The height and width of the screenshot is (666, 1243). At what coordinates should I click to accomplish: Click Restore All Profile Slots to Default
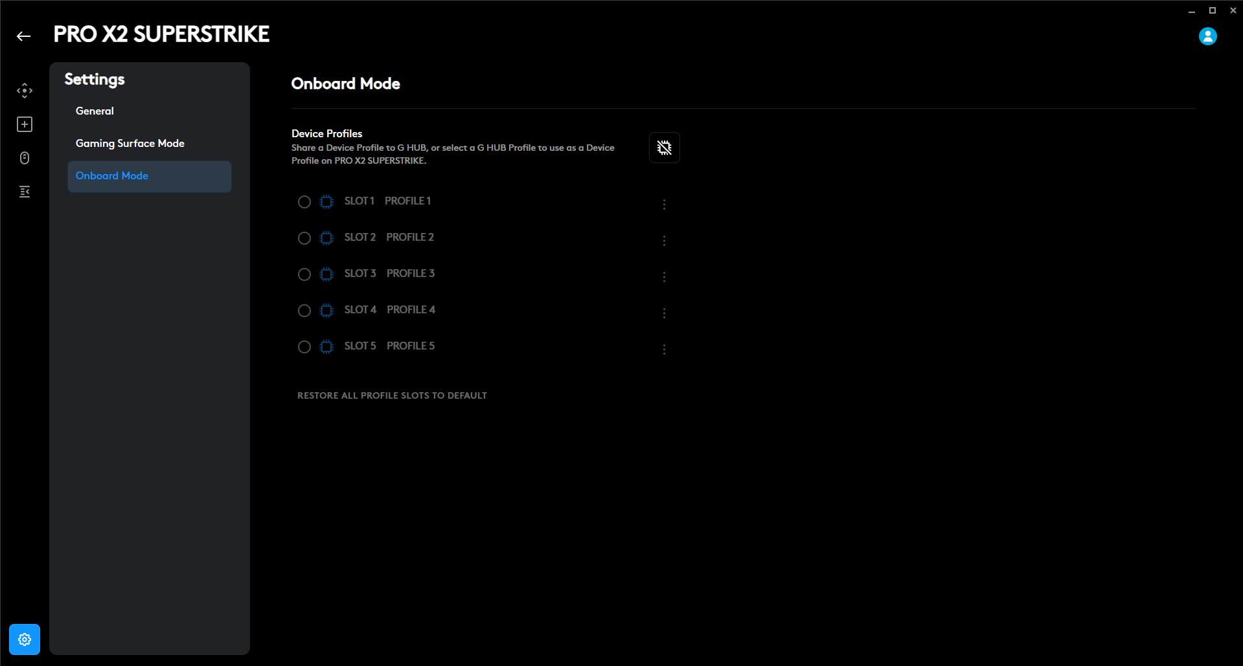[x=392, y=395]
